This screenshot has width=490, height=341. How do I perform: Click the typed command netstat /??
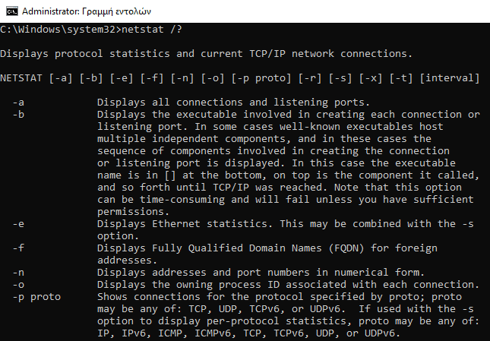[152, 30]
